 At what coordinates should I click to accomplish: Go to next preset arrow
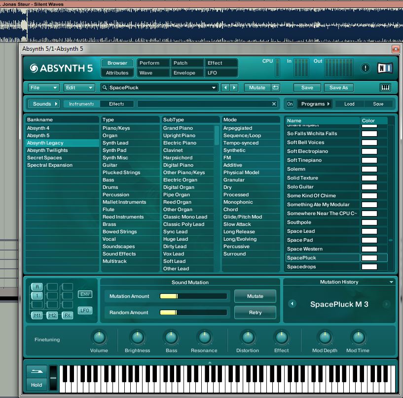click(x=234, y=88)
